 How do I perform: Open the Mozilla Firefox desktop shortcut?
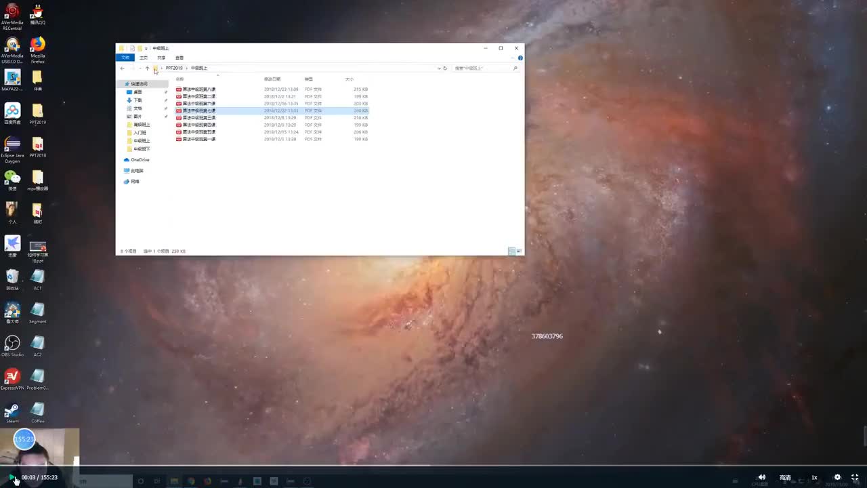point(37,49)
